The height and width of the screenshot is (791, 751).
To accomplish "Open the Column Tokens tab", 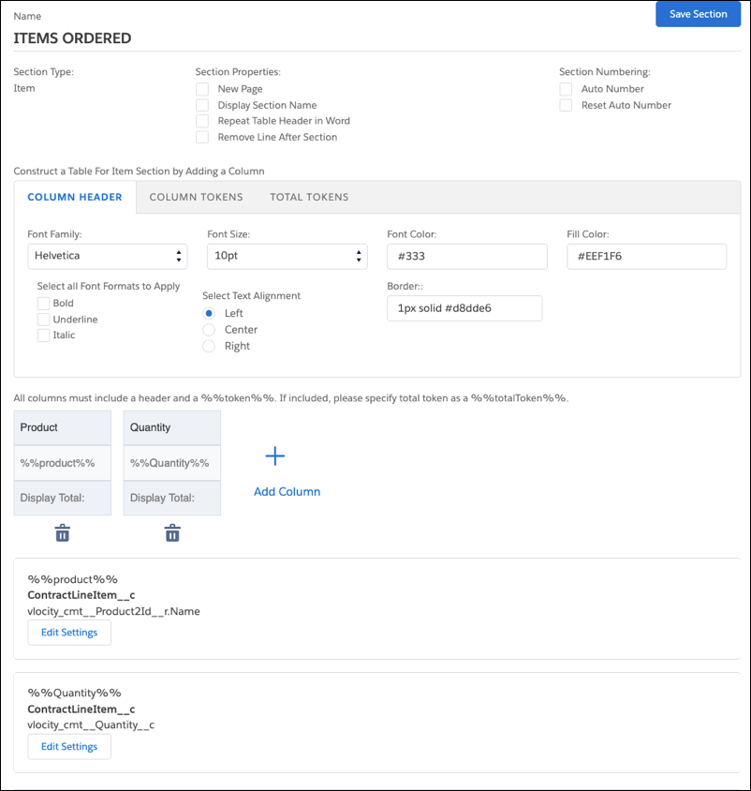I will click(196, 197).
